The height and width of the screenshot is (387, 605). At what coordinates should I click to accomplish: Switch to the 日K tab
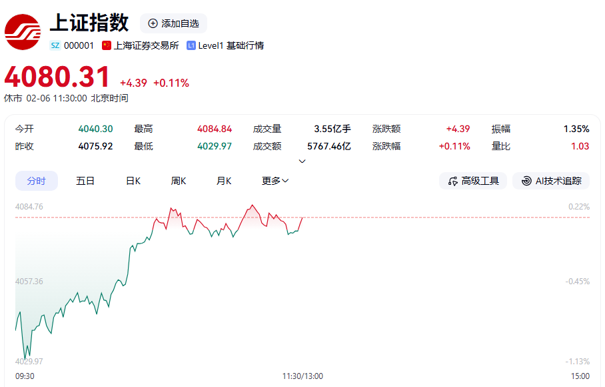point(133,181)
